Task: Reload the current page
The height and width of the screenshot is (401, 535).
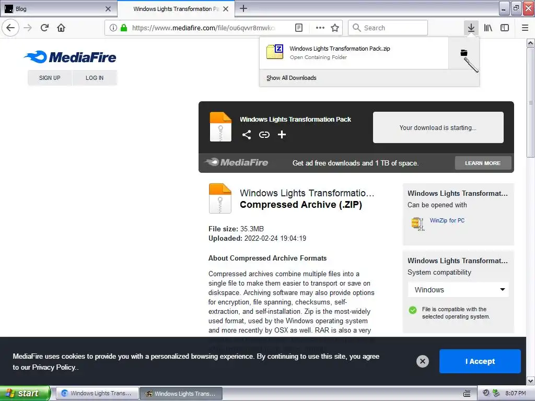Action: pyautogui.click(x=44, y=28)
